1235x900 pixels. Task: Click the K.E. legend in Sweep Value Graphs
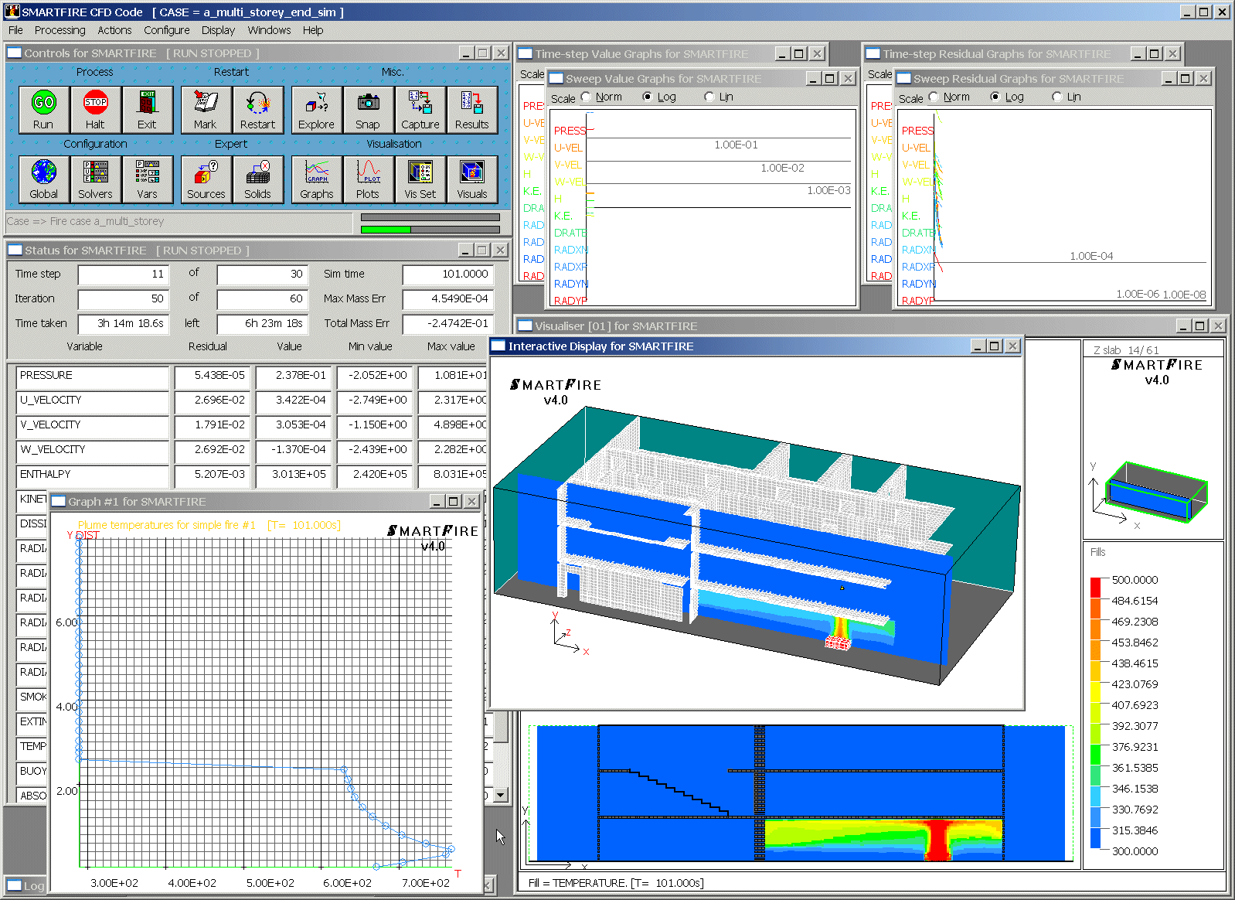tap(563, 216)
